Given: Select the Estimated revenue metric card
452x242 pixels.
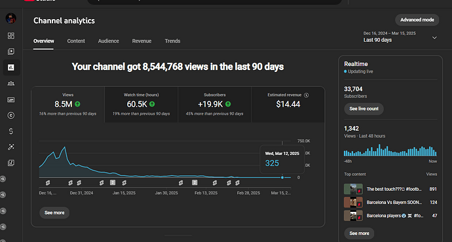Looking at the screenshot, I should [288, 105].
